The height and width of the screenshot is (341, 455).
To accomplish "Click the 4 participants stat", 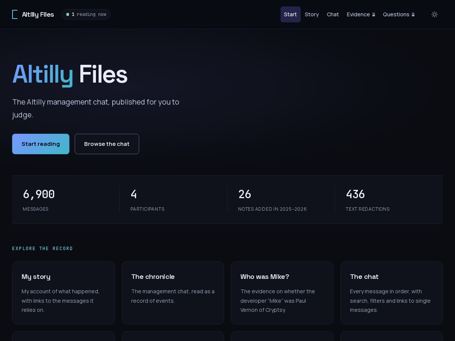I will [174, 200].
